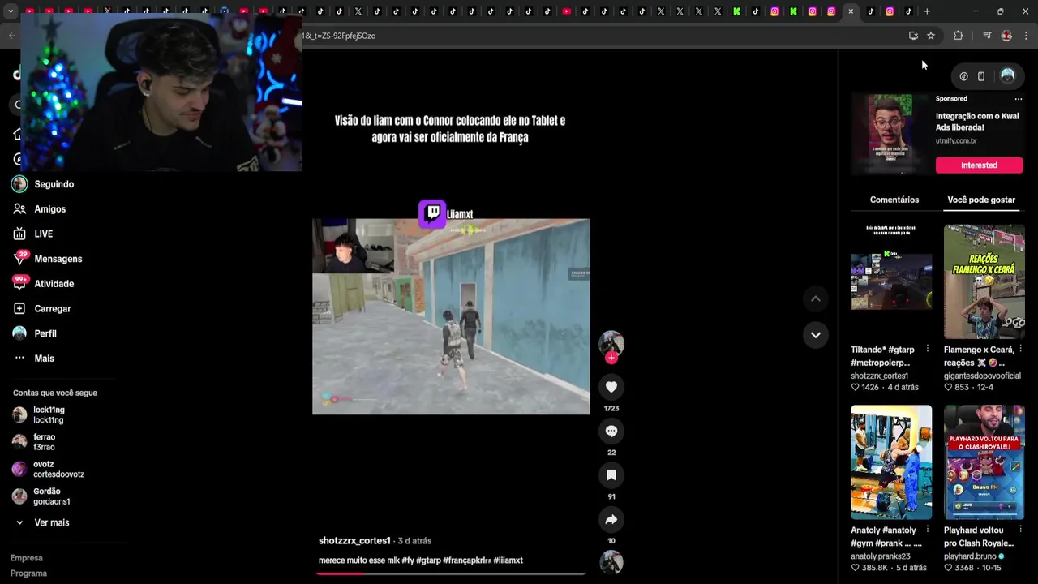Open options for Flamengo x Ceará video
1038x584 pixels.
[x=1020, y=350]
